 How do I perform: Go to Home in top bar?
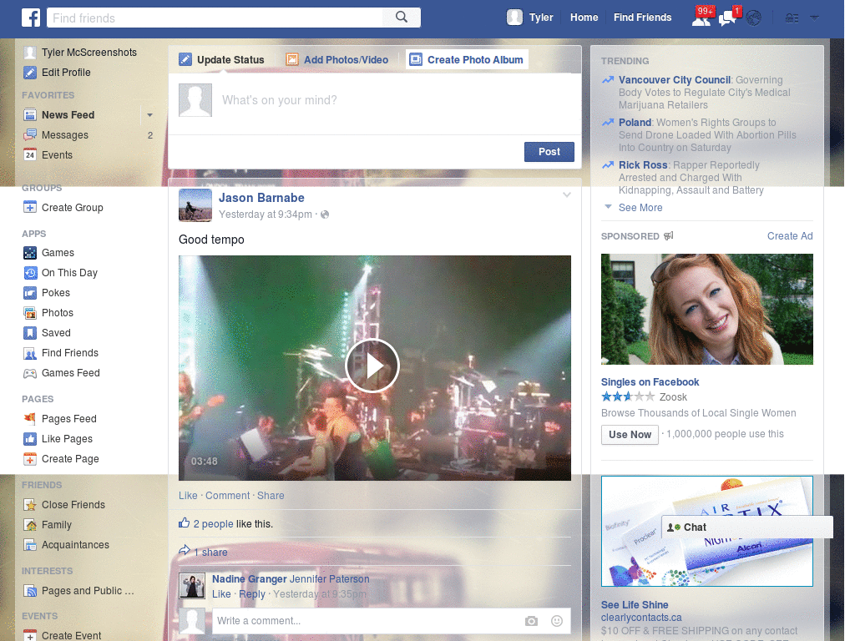coord(584,18)
